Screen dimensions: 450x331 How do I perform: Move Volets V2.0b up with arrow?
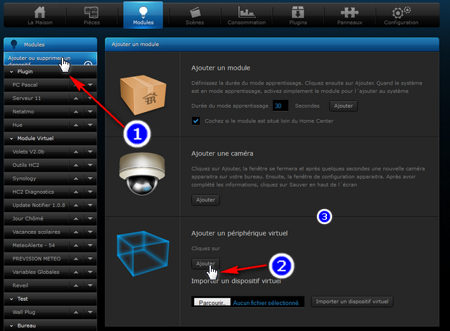76,151
